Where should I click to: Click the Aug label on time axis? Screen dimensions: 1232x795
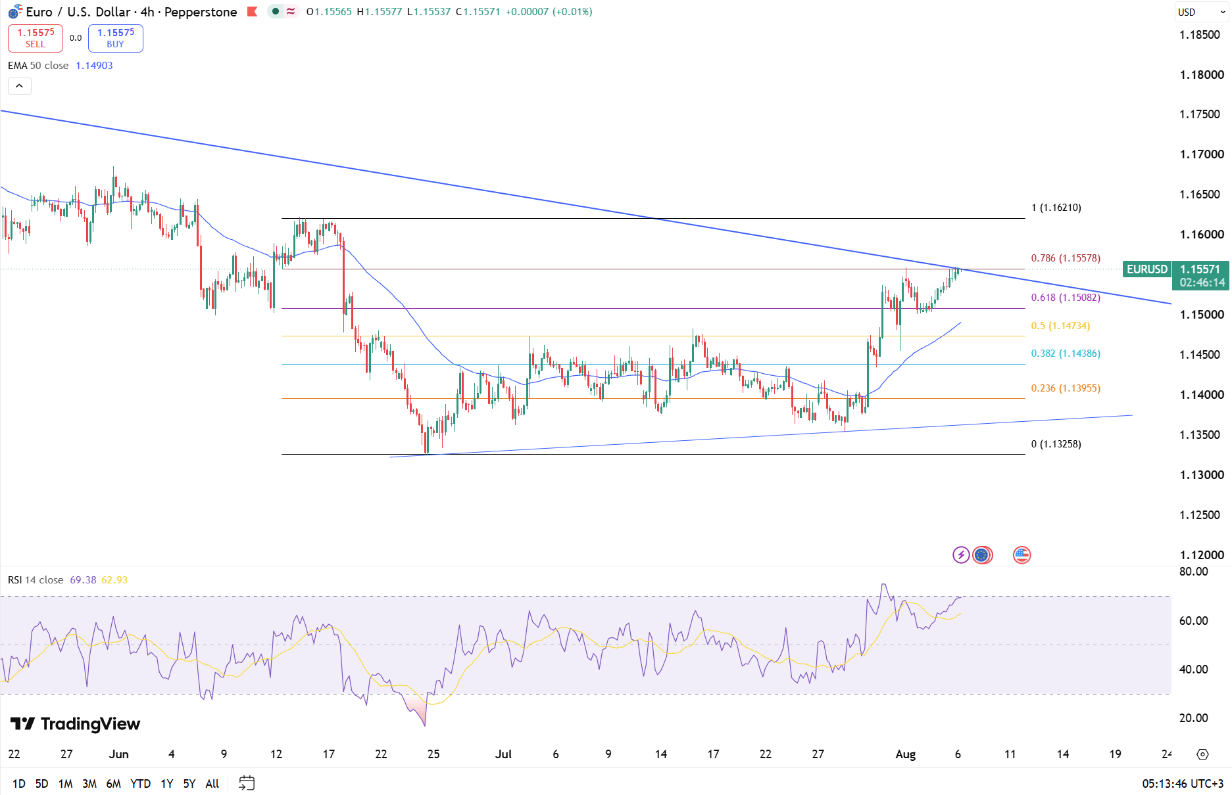point(906,754)
